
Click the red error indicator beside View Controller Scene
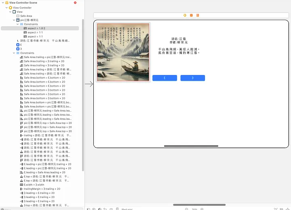(75, 2)
